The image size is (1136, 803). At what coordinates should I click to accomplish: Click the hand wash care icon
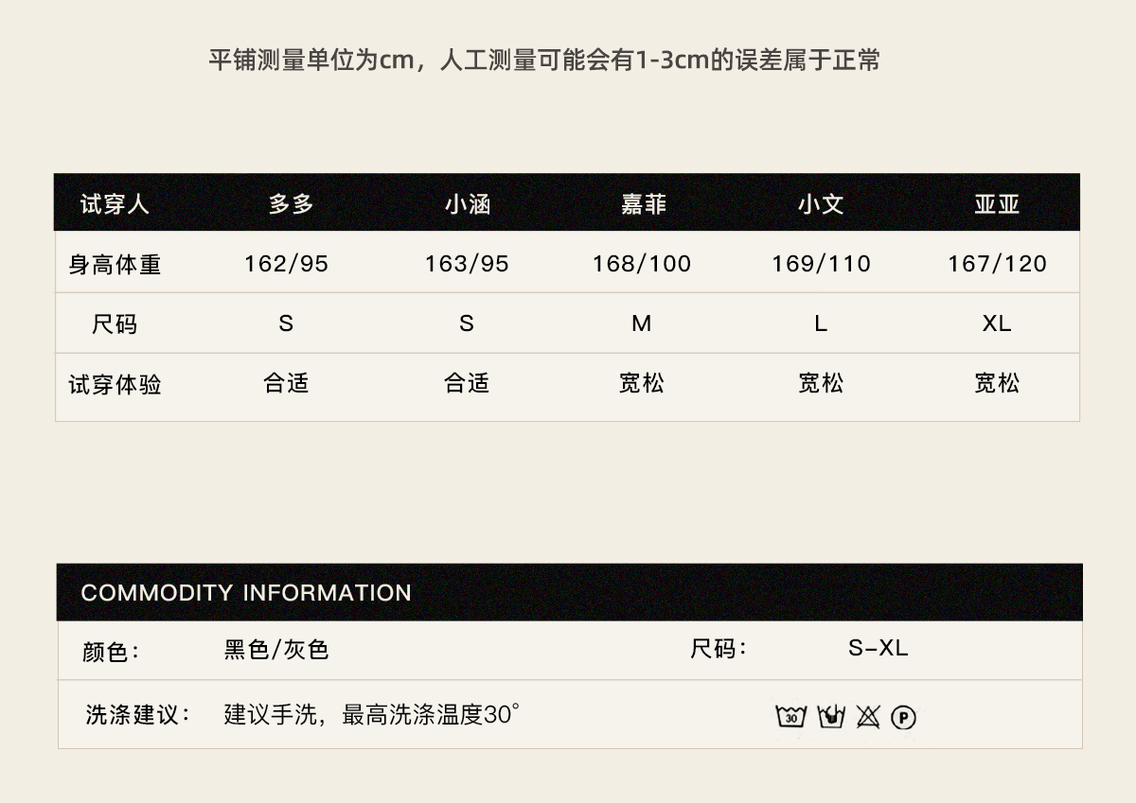tap(830, 717)
